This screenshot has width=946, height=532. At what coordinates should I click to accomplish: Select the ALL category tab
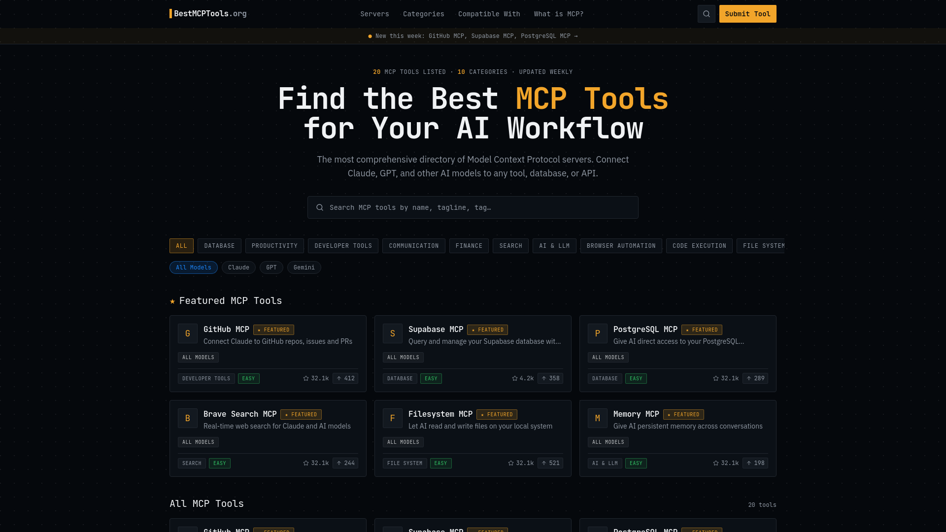pos(181,246)
